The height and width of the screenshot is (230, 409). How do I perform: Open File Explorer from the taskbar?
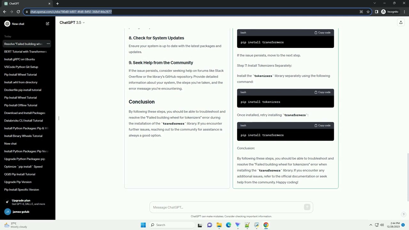[x=219, y=225]
